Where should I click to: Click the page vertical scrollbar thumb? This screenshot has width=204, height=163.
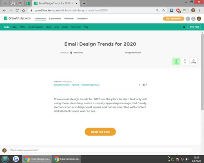202,72
